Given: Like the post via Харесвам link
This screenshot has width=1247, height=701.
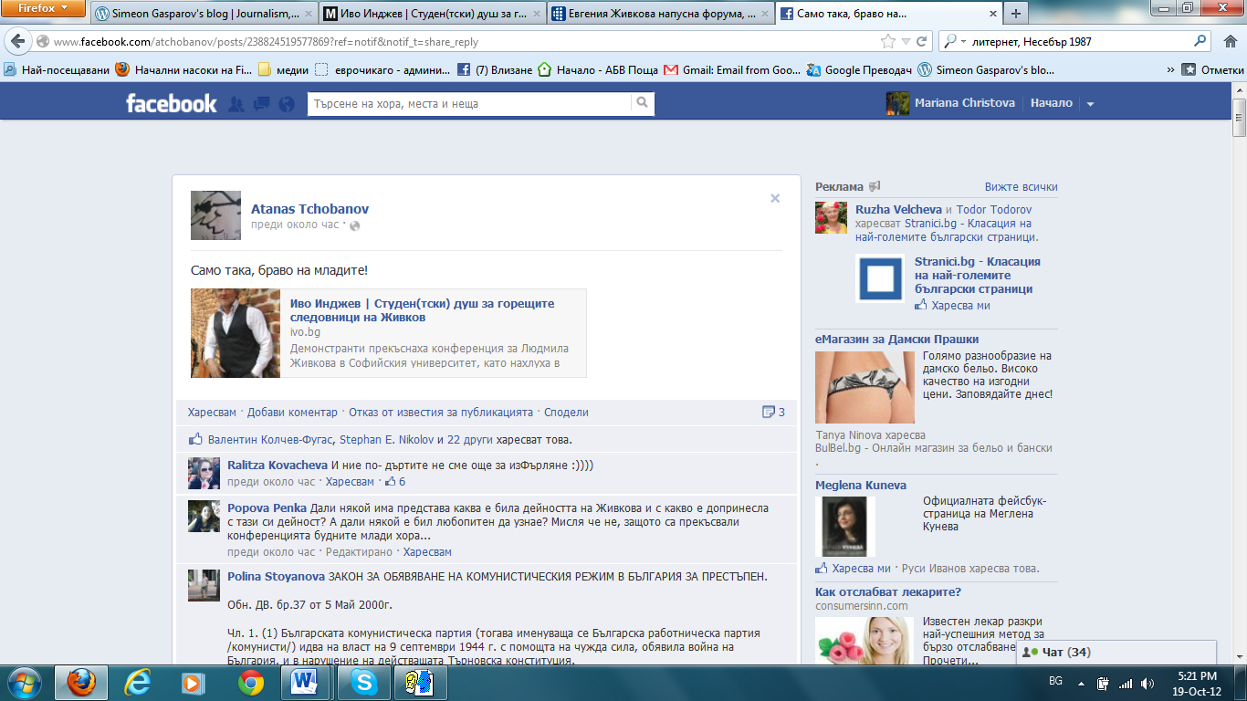Looking at the screenshot, I should (x=211, y=412).
